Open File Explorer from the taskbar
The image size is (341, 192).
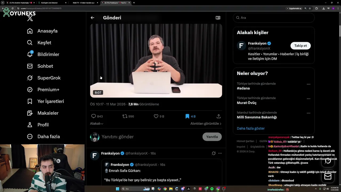click(x=171, y=189)
